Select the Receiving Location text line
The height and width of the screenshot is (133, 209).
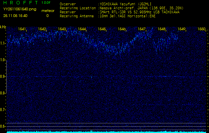coord(119,8)
